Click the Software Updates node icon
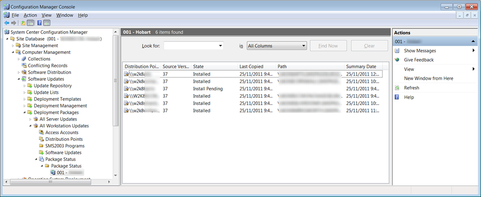Image resolution: width=481 pixels, height=197 pixels. (24, 79)
